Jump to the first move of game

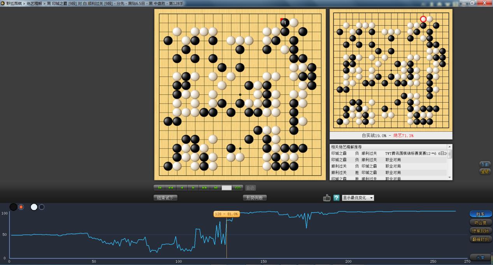pyautogui.click(x=159, y=188)
